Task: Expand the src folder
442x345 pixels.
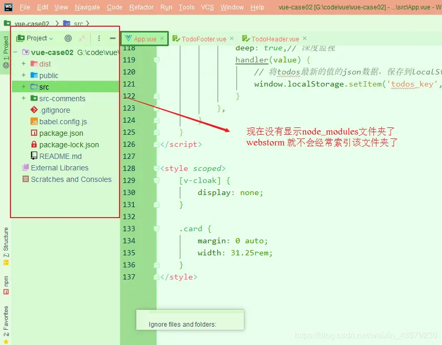Action: point(24,87)
